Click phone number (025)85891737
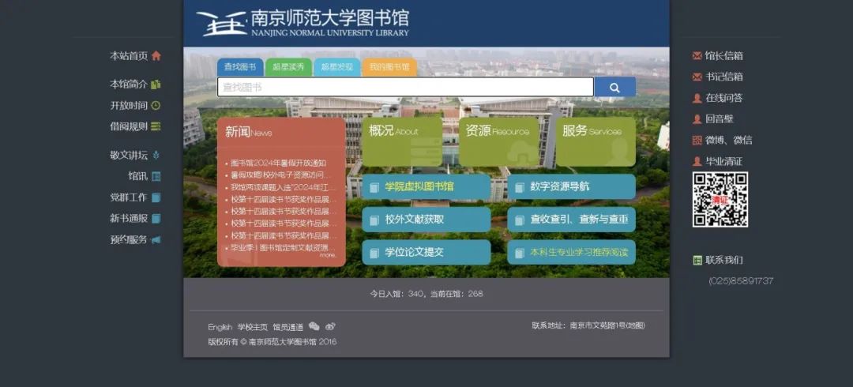This screenshot has width=853, height=387. tap(741, 281)
